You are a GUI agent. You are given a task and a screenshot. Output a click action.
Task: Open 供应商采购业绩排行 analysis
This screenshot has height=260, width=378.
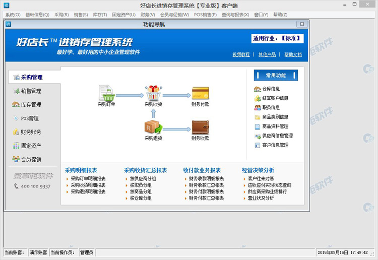[x=267, y=191]
